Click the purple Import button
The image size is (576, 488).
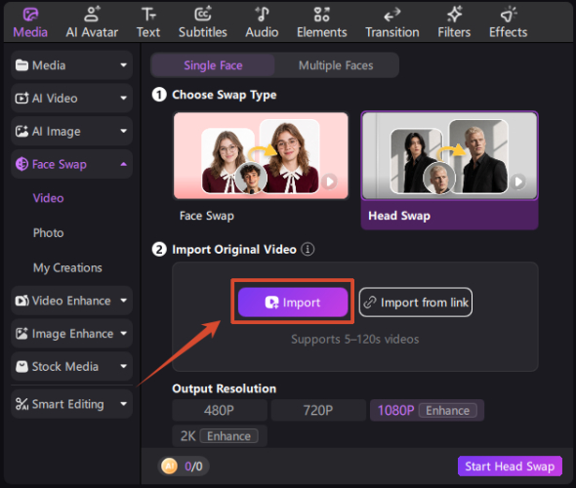293,303
